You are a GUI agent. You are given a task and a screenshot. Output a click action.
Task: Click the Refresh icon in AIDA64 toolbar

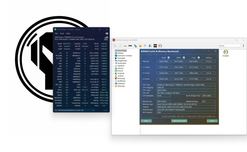[115, 46]
